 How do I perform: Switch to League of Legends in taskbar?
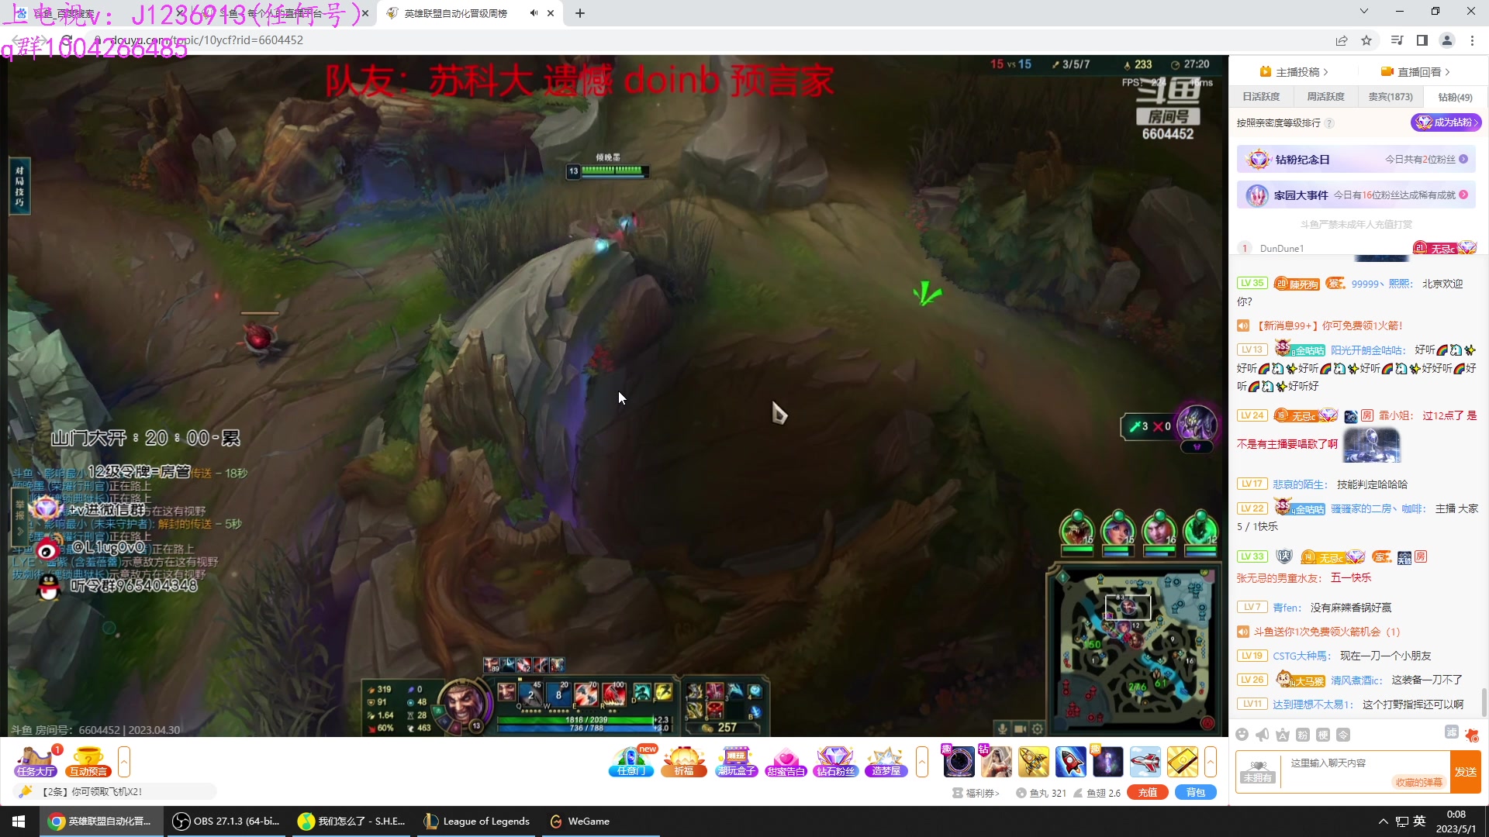click(x=478, y=821)
